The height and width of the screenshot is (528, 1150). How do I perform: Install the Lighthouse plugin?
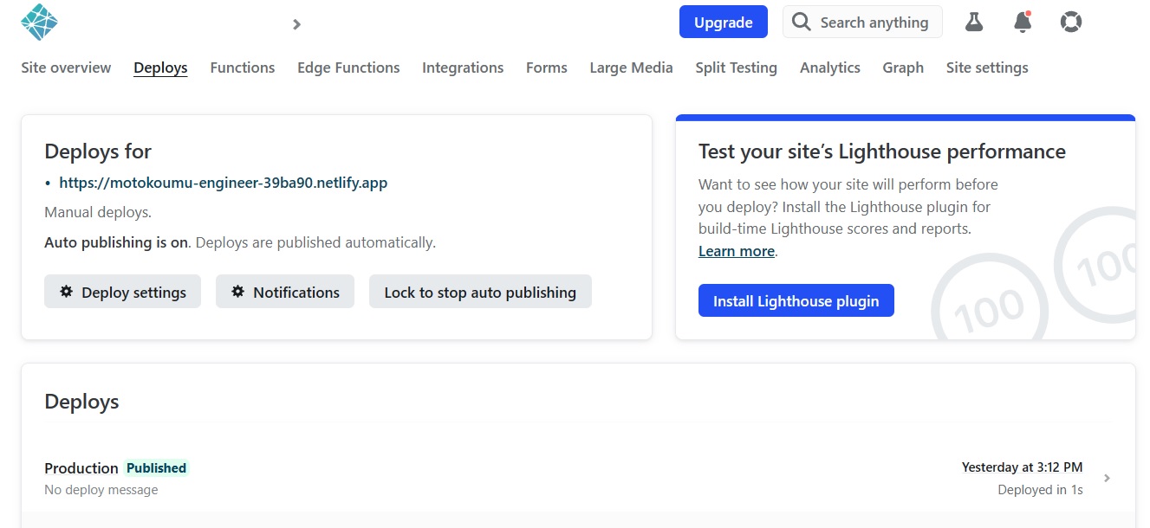796,301
